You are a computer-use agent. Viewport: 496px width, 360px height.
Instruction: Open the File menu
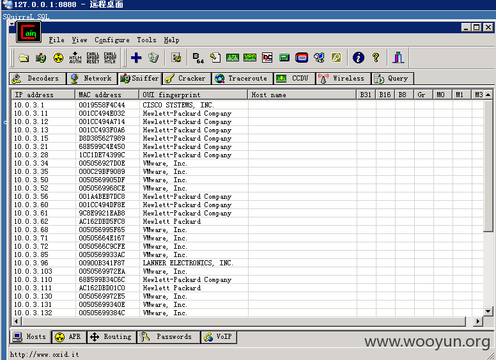pos(56,40)
